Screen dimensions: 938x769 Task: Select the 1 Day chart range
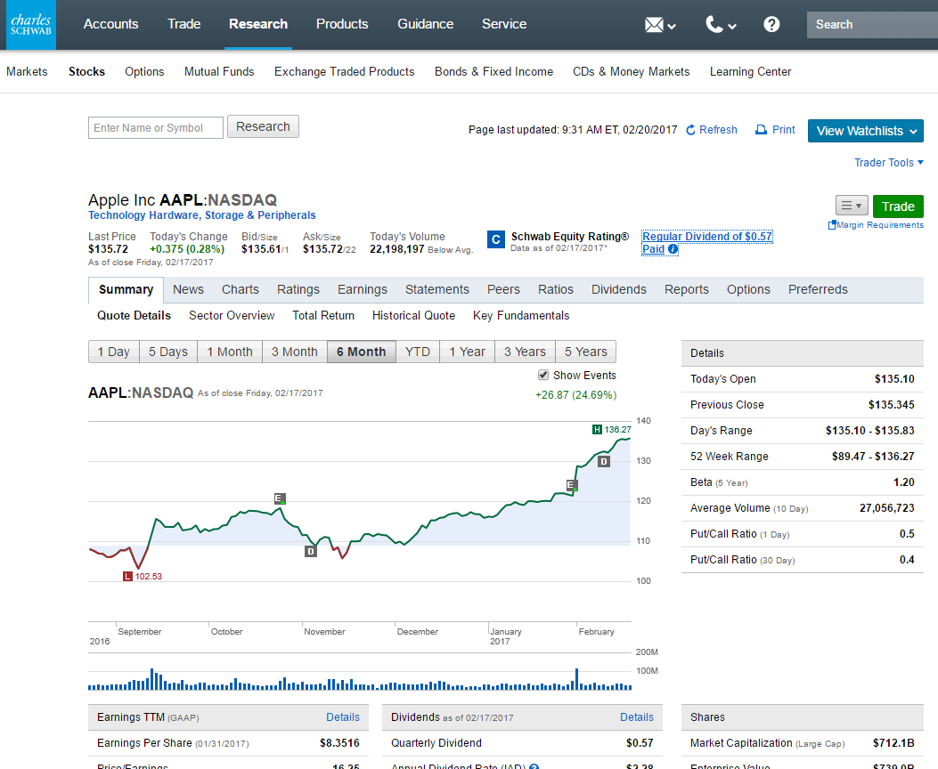[x=114, y=352]
